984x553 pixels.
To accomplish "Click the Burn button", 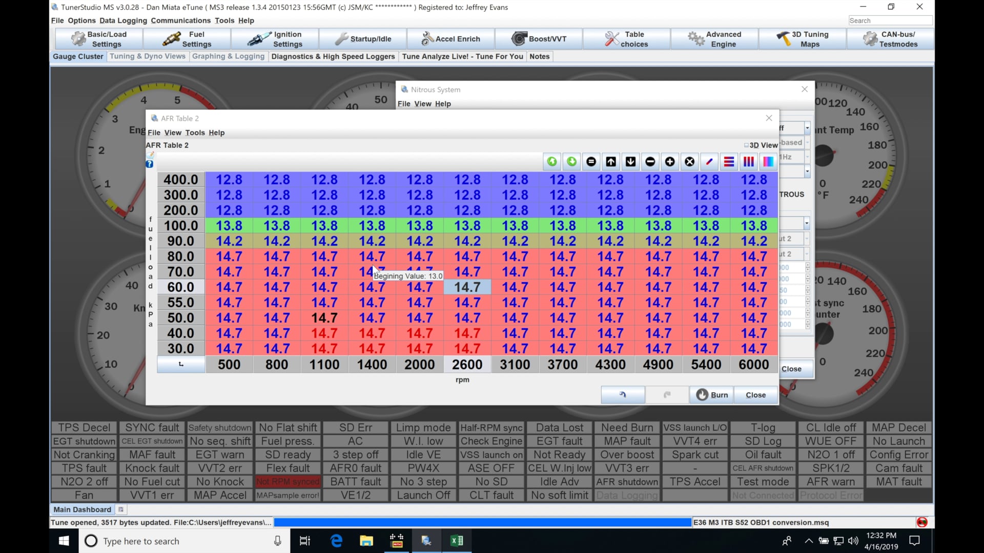I will 711,395.
